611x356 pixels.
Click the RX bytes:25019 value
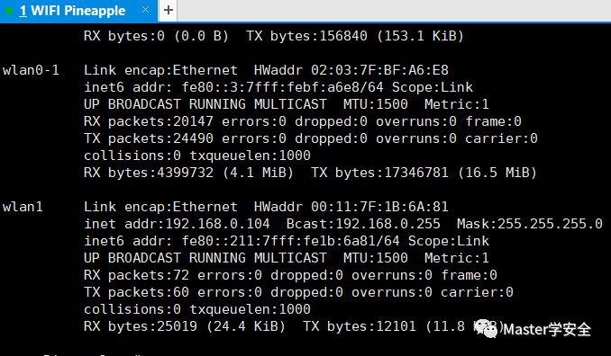[141, 326]
